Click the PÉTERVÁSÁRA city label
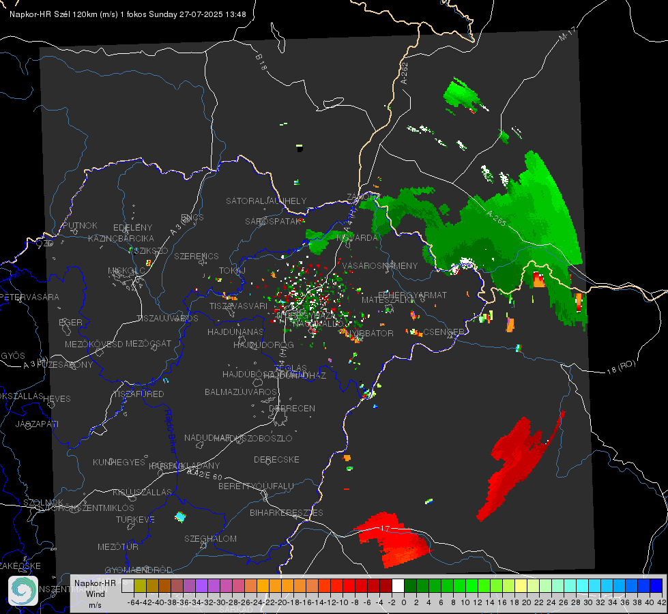The height and width of the screenshot is (614, 668). tap(29, 297)
